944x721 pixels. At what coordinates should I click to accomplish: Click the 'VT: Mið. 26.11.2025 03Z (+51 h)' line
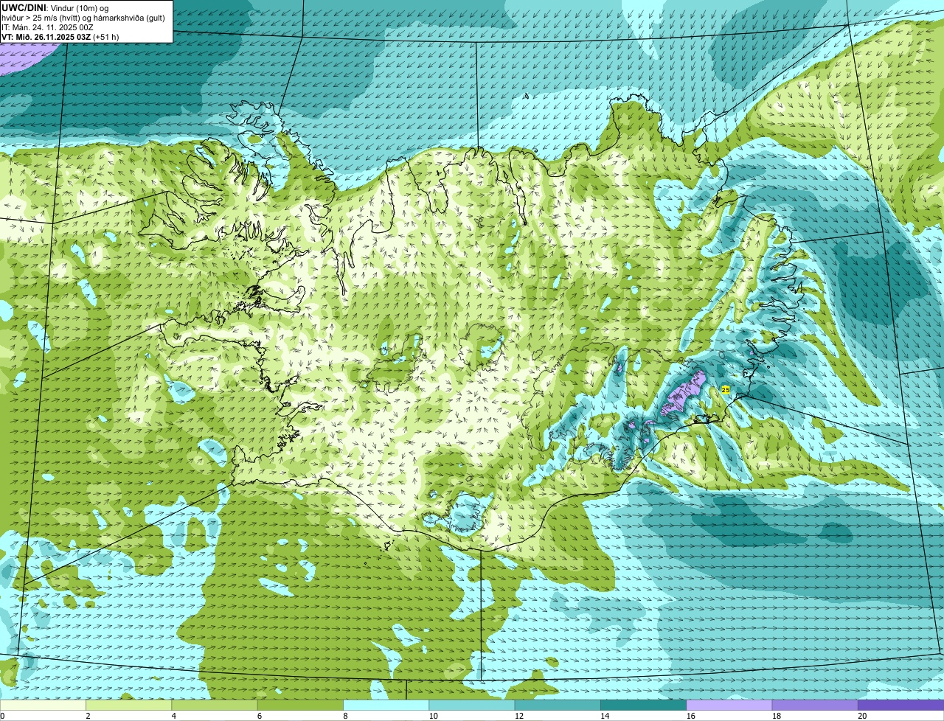60,36
